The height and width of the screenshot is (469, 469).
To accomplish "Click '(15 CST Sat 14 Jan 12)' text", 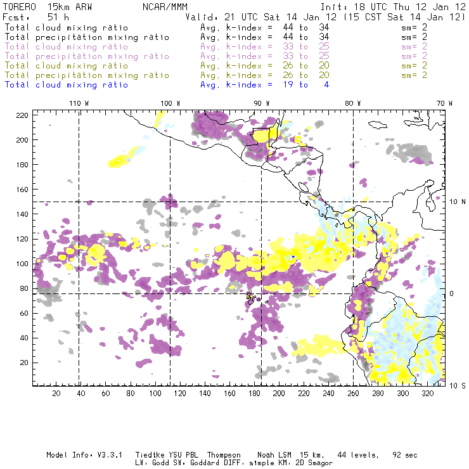I will tap(404, 17).
